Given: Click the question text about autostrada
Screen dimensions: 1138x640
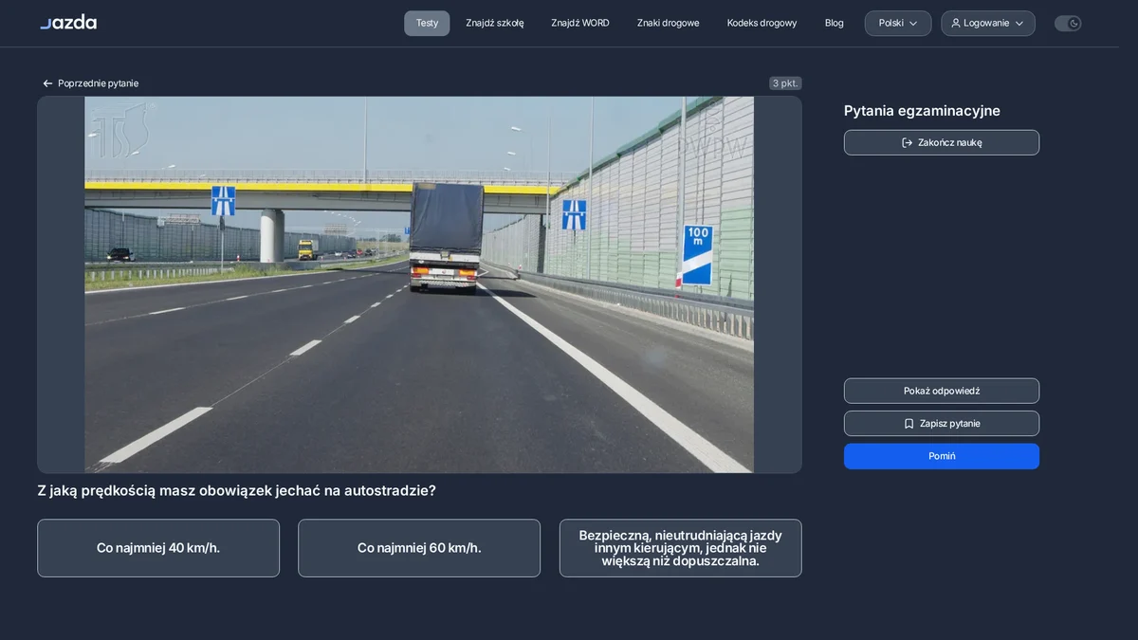Looking at the screenshot, I should tap(237, 491).
